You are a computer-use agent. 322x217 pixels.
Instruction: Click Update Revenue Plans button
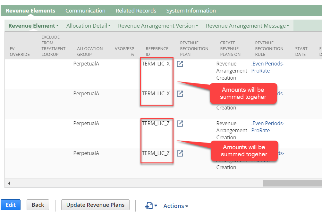[x=95, y=205]
